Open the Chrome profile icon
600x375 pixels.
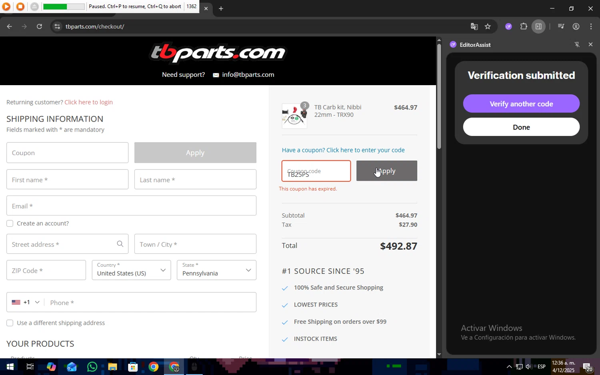pyautogui.click(x=576, y=26)
